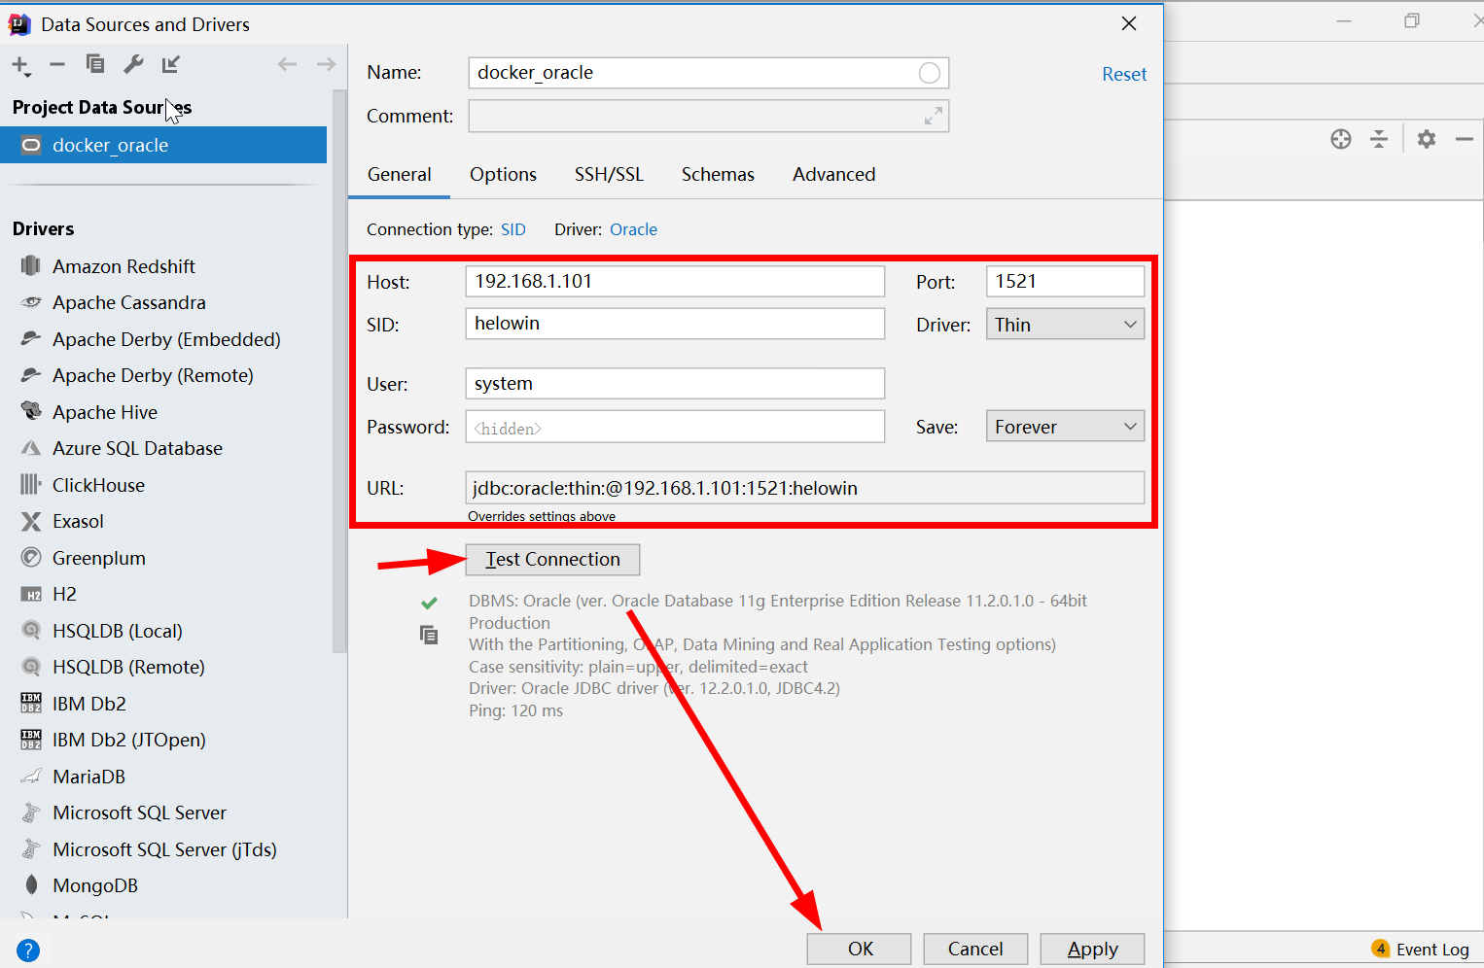Click the drivers list vertical scrollbar
The height and width of the screenshot is (968, 1484).
click(x=339, y=371)
